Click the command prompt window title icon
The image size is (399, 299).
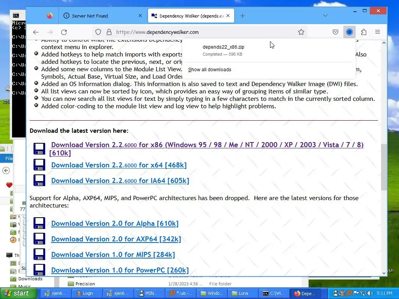click(16, 16)
